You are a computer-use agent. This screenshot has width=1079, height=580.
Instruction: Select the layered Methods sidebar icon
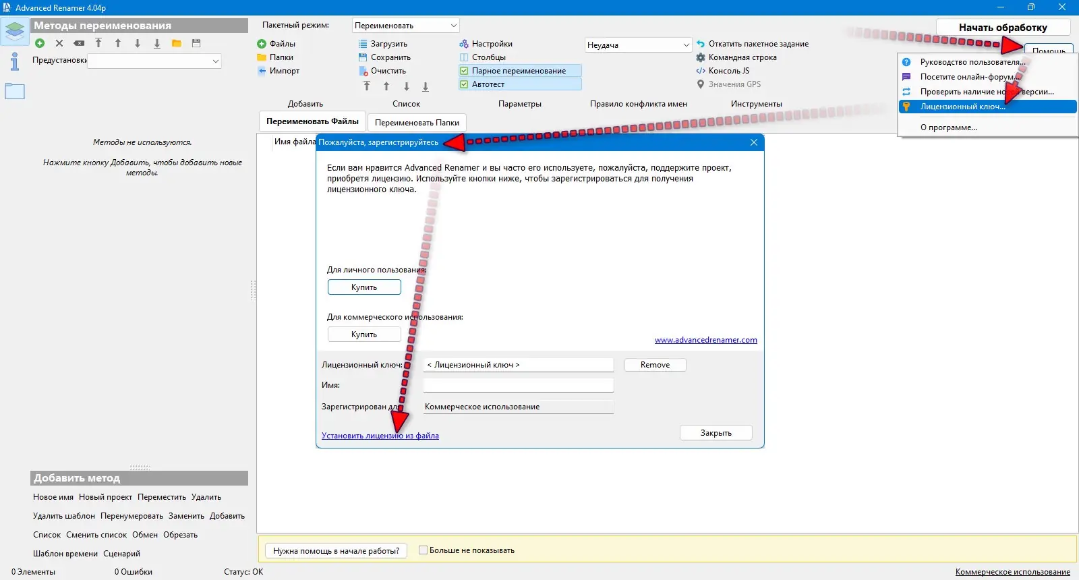tap(15, 31)
